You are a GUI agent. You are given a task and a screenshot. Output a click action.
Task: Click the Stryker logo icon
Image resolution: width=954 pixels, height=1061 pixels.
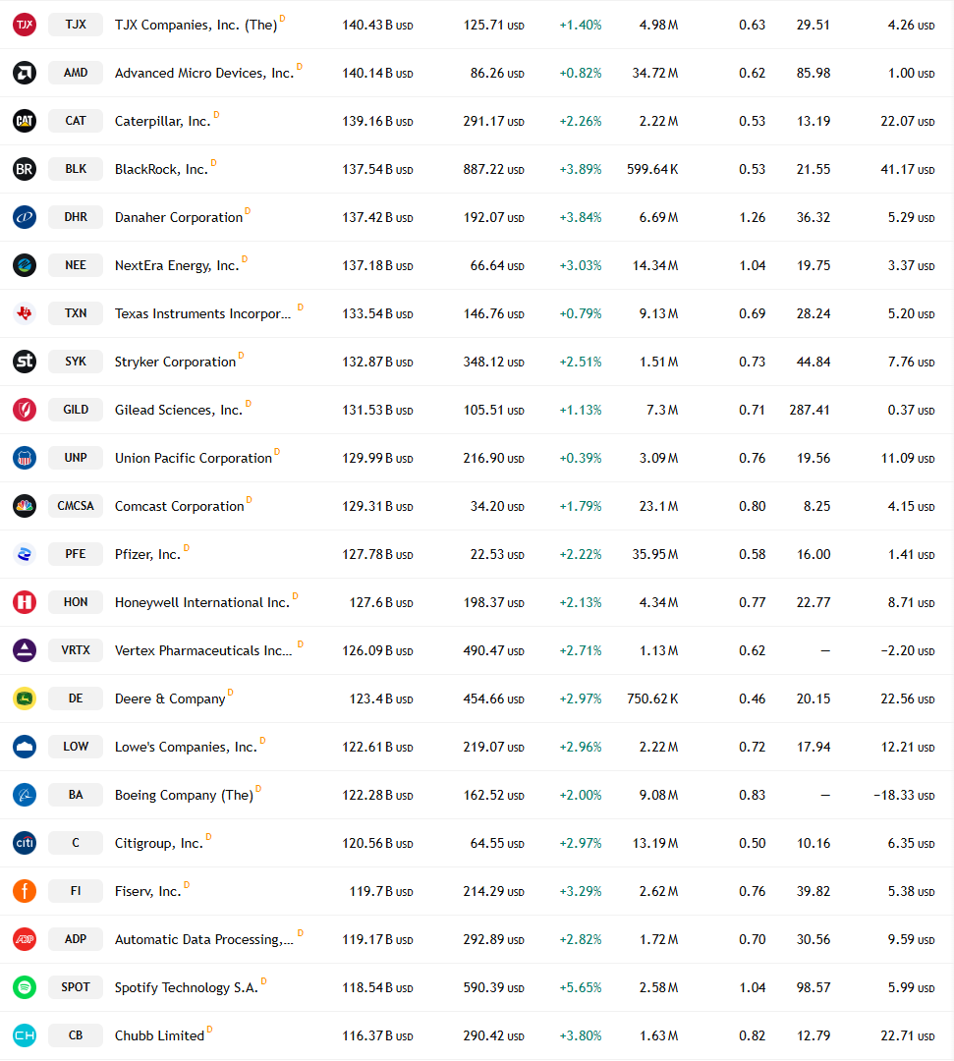point(25,362)
